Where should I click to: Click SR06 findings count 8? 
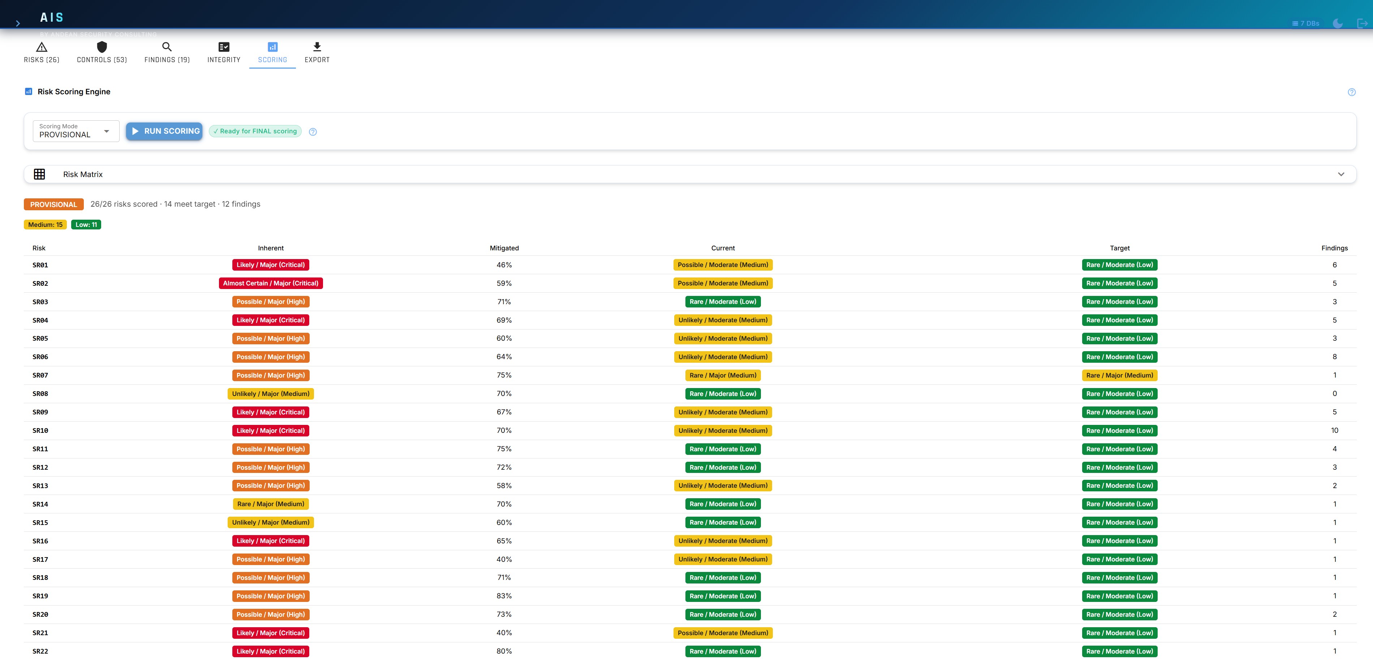(x=1335, y=357)
